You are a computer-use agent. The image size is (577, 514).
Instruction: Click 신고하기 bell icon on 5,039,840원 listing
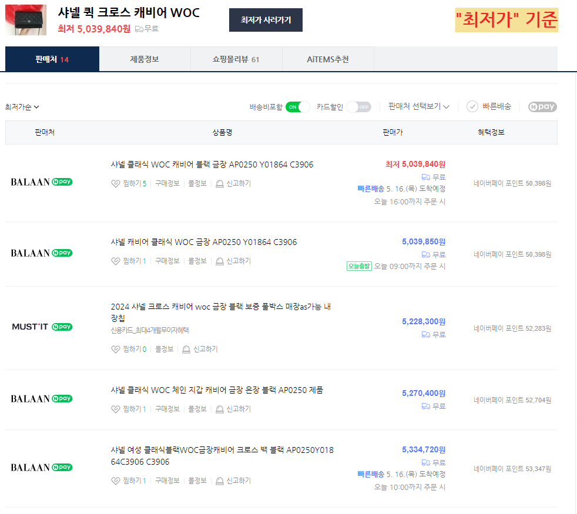[x=220, y=184]
